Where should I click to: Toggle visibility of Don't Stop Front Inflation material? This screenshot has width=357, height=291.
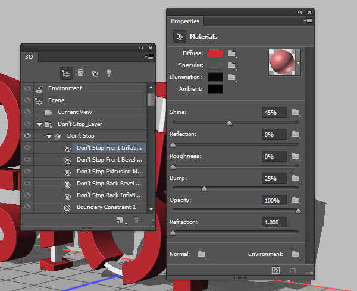(x=27, y=147)
